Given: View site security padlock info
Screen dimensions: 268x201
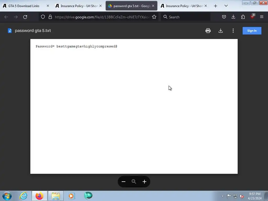Looking at the screenshot, I should 50,17.
